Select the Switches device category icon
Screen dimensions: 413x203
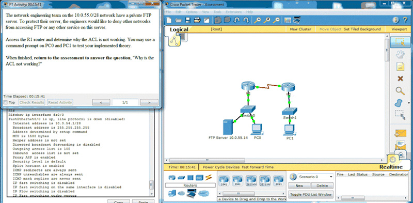182,178
